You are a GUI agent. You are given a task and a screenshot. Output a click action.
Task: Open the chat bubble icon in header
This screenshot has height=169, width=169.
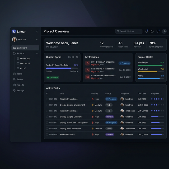click(x=152, y=31)
